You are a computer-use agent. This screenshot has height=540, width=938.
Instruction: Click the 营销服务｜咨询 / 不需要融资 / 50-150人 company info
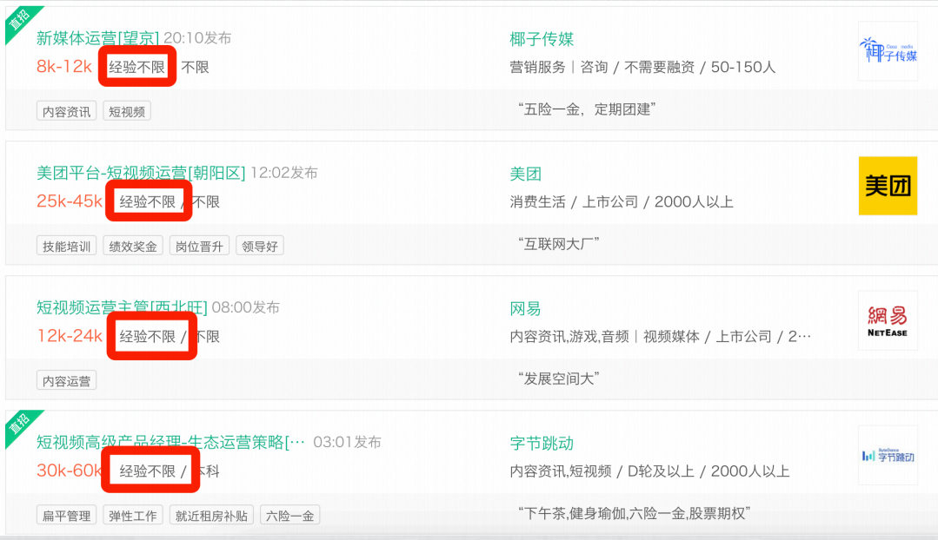point(642,67)
